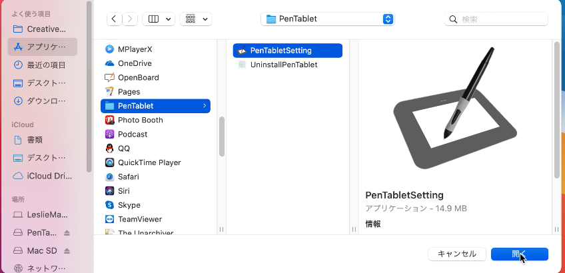Click the preview pane scrollbar
The width and height of the screenshot is (565, 273).
(557, 110)
